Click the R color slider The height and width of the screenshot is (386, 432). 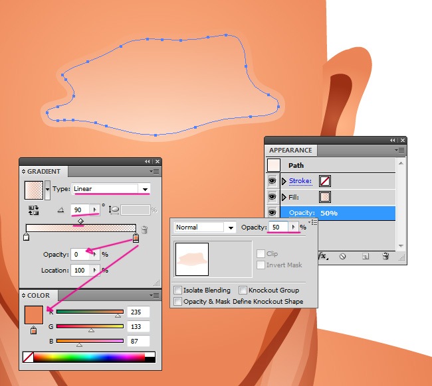pos(90,312)
